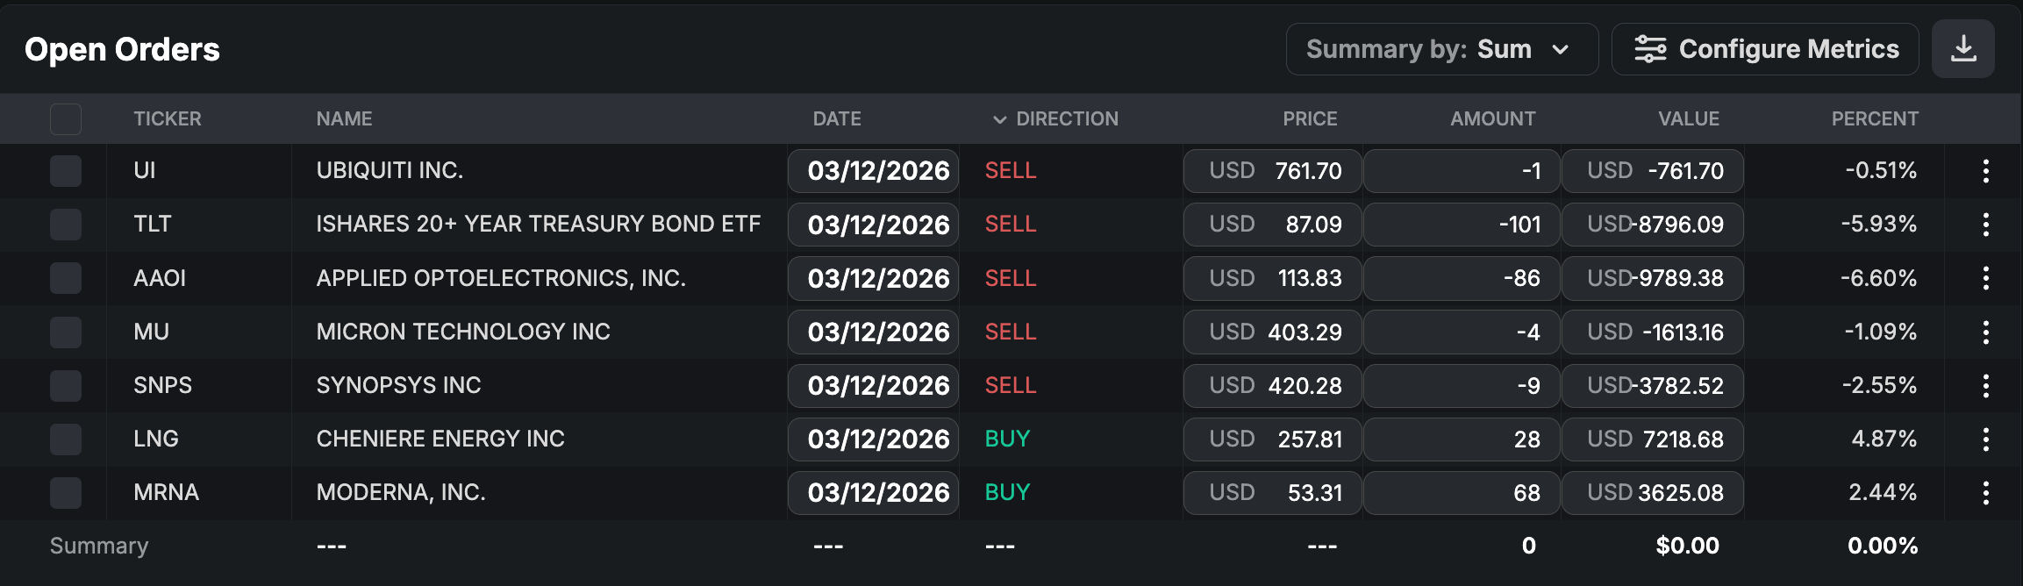Open the three-dot menu for LNG row
Viewport: 2023px width, 586px height.
(1985, 439)
